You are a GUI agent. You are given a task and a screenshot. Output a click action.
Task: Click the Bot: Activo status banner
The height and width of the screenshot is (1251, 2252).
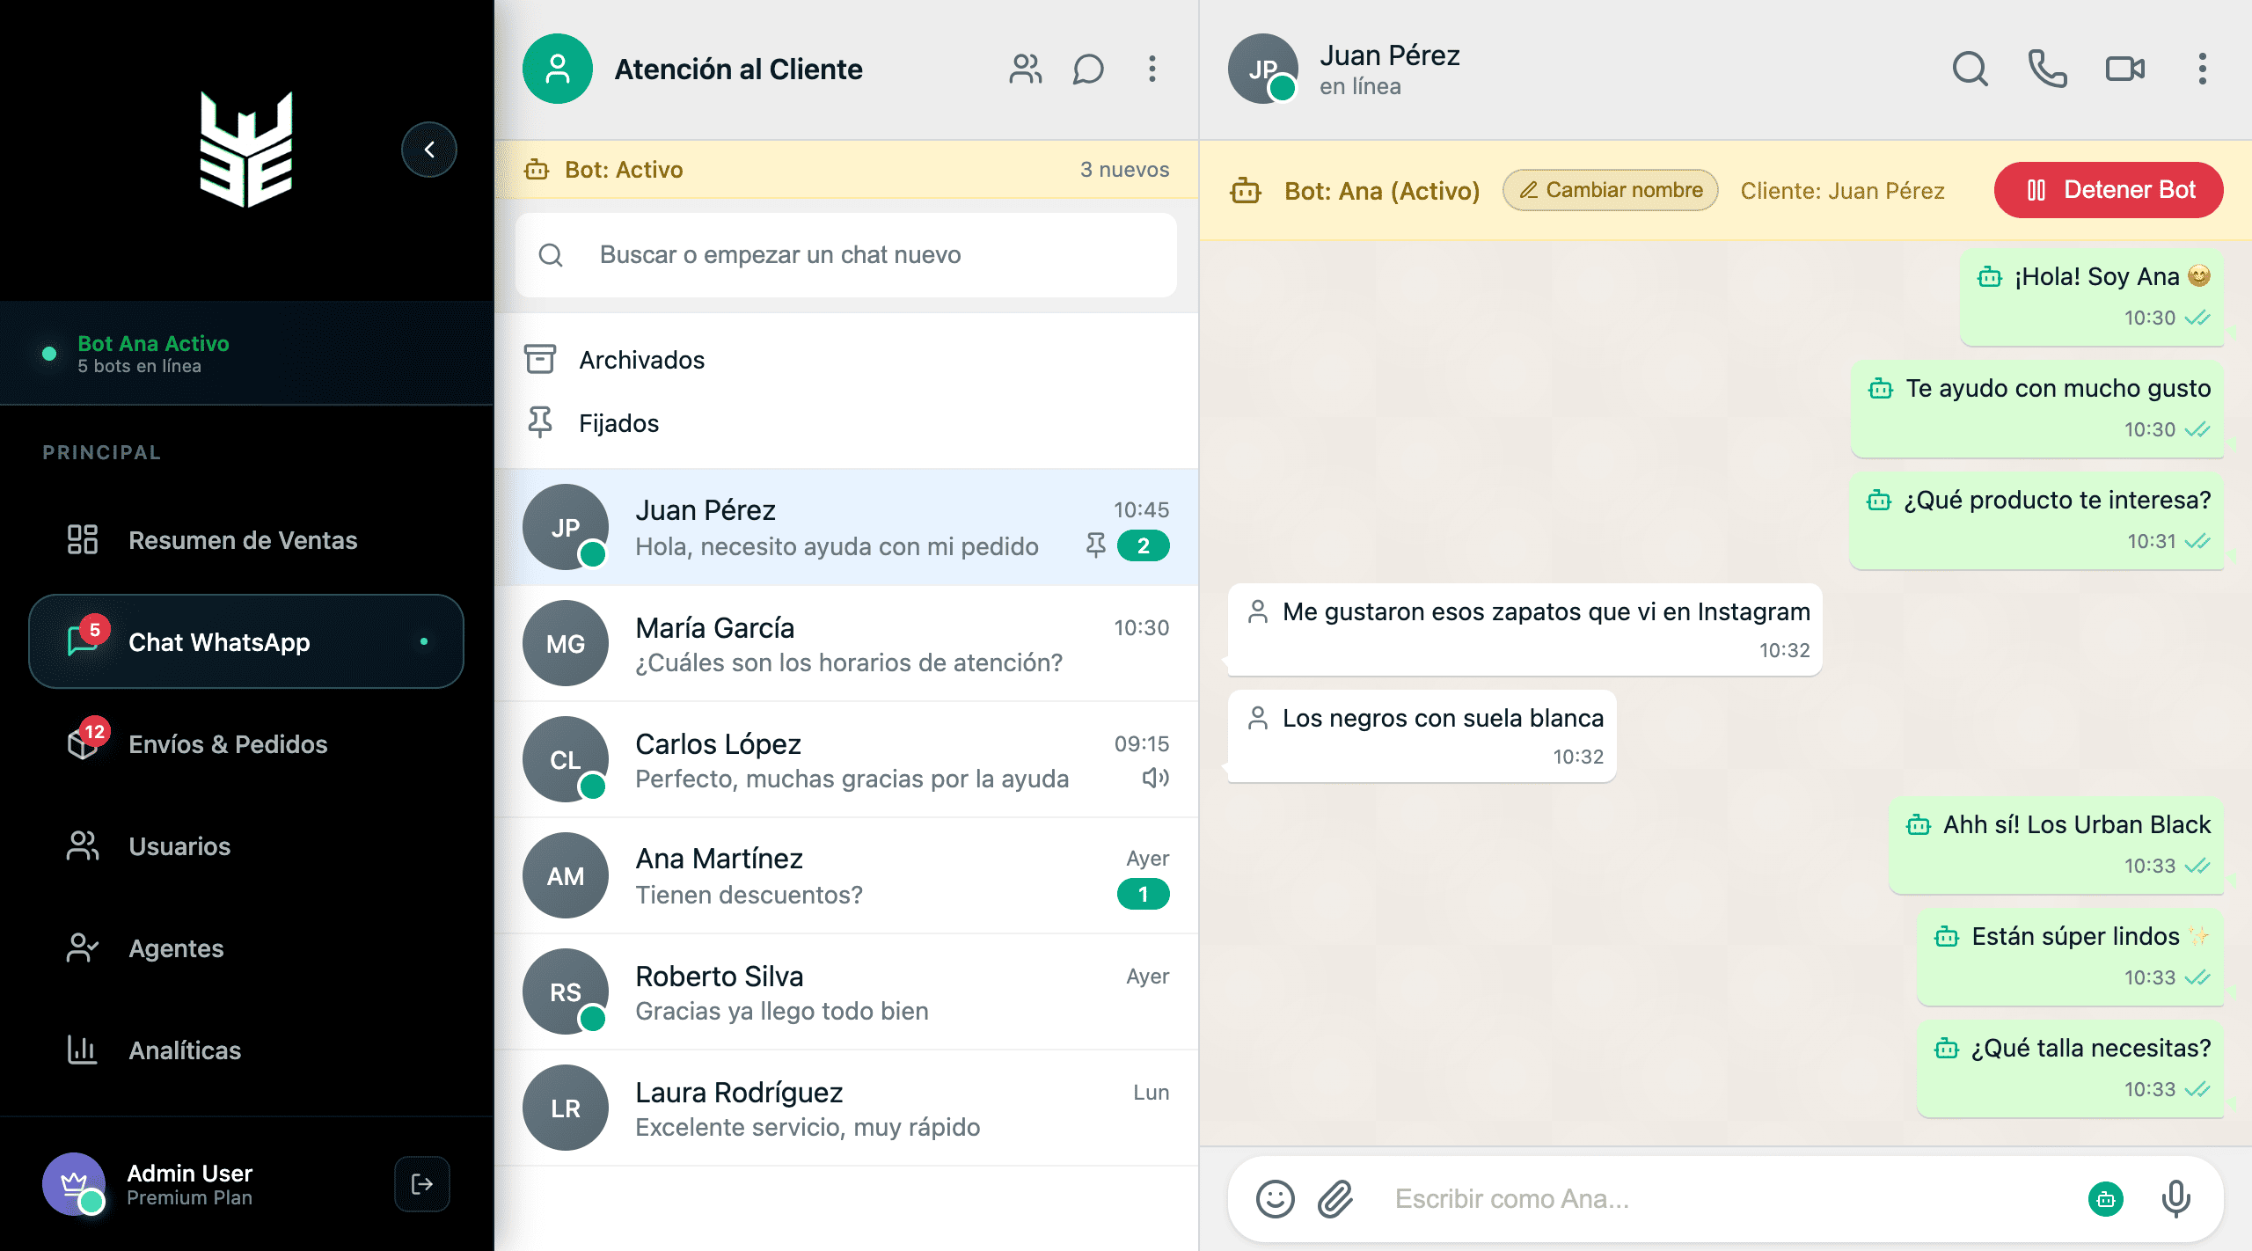tap(846, 170)
